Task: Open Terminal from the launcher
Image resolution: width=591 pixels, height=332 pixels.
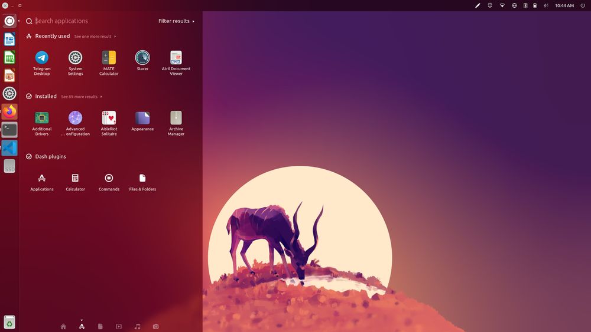Action: point(9,130)
